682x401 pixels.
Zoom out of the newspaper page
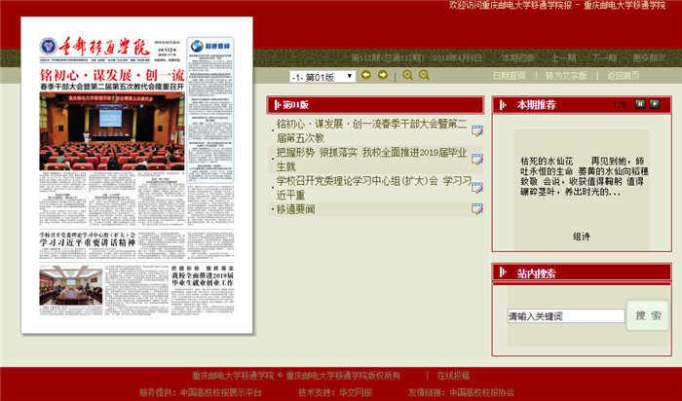coord(425,75)
